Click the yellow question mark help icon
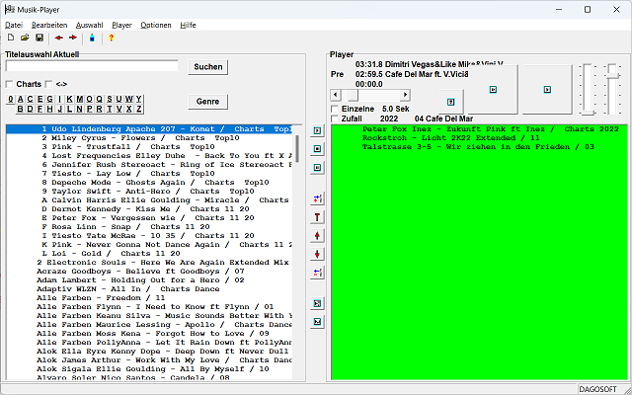Screen dimensions: 632x395 point(111,38)
